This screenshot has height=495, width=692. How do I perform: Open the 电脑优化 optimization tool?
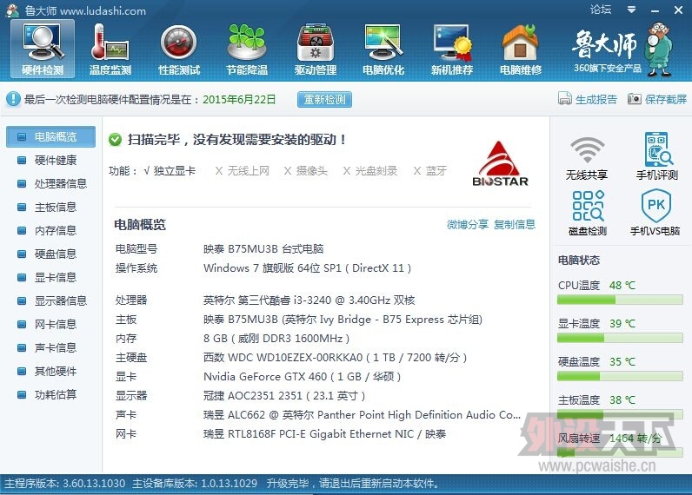coord(383,49)
